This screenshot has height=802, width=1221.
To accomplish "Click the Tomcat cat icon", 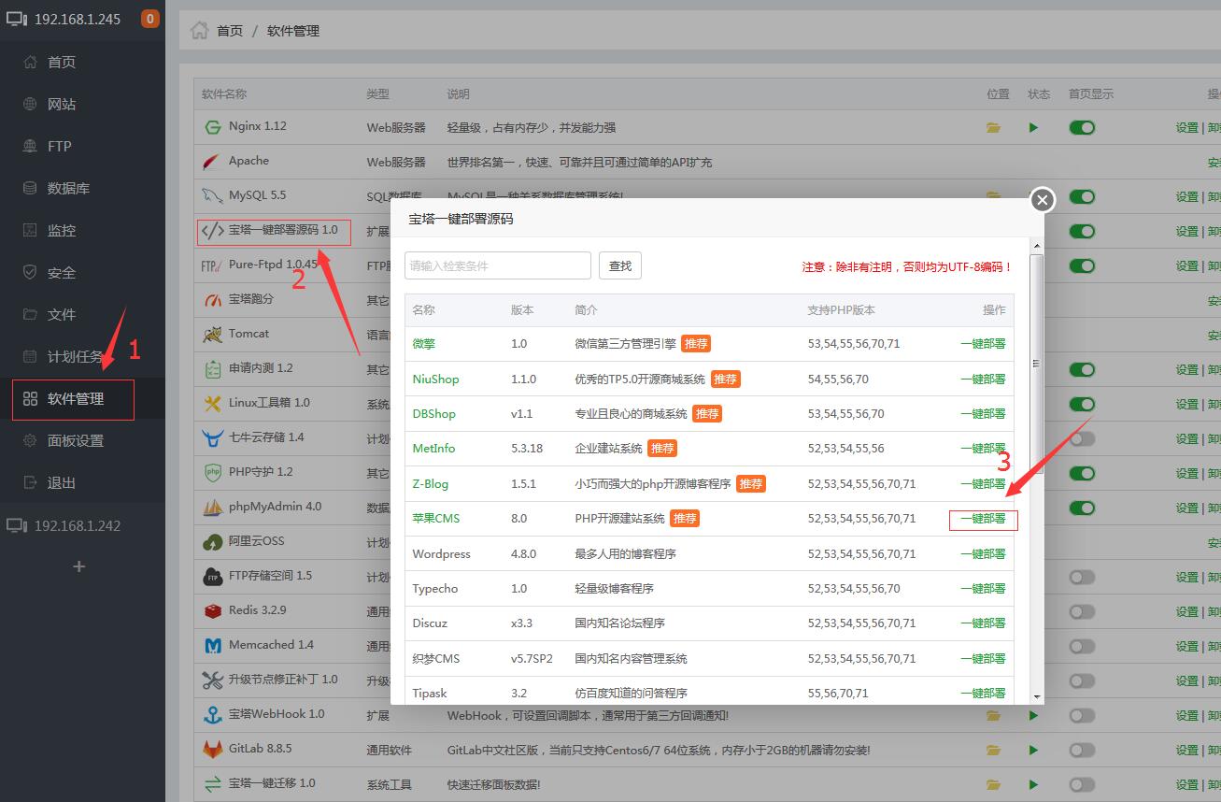I will (213, 334).
